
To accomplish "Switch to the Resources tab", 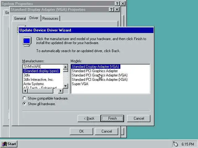I will (x=50, y=18).
